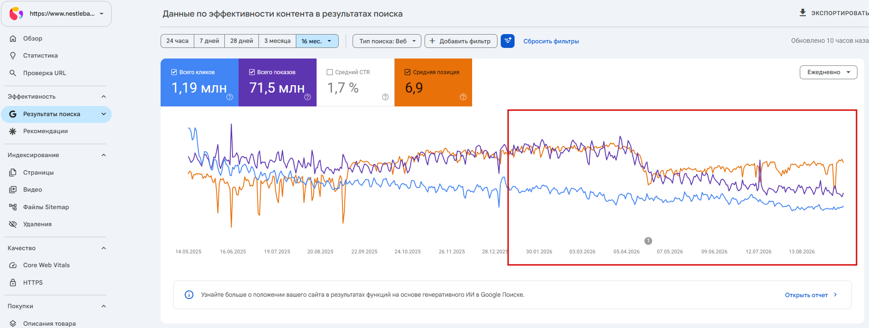Select the 28 дней date range tab
869x328 pixels.
click(x=242, y=41)
